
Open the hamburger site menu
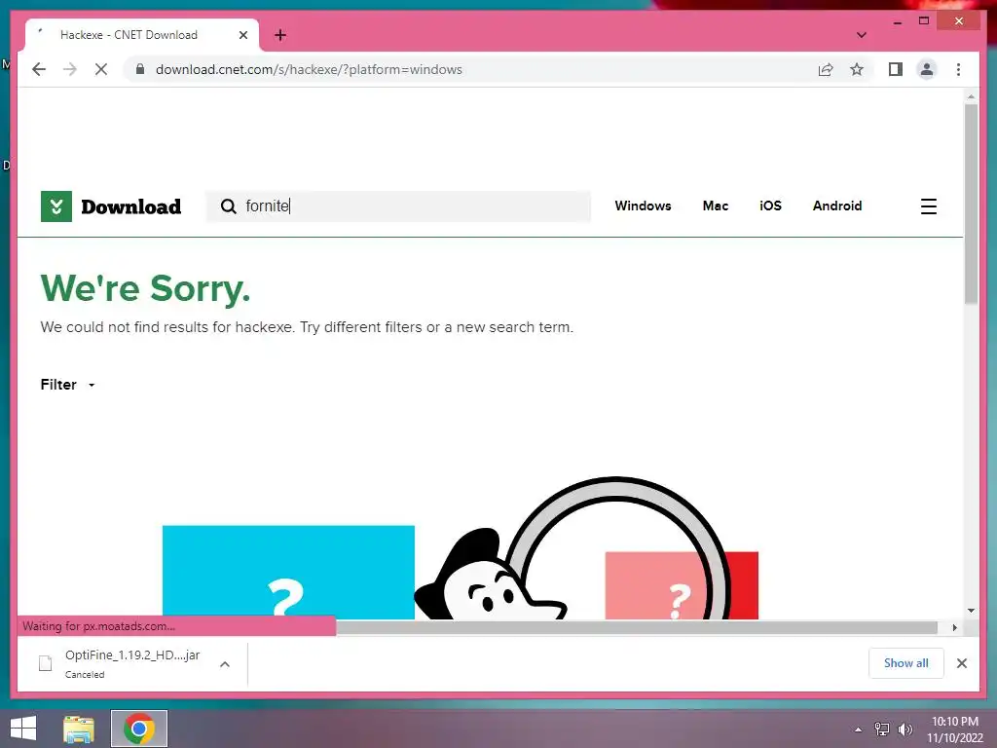tap(928, 206)
